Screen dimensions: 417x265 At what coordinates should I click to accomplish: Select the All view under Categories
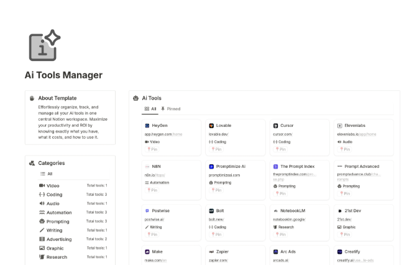point(47,174)
